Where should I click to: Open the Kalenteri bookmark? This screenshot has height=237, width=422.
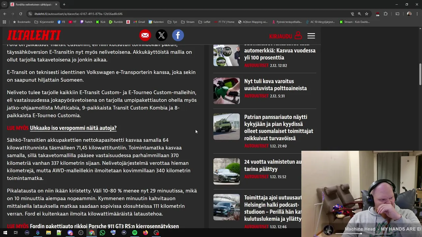156,22
